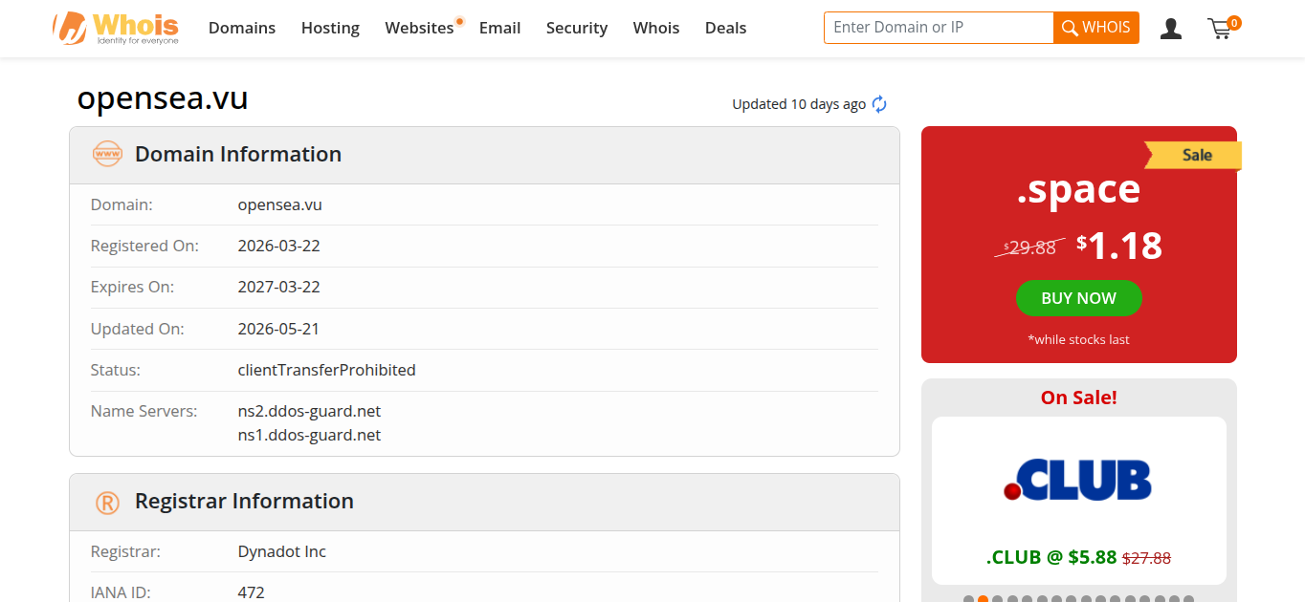Viewport: 1305px width, 602px height.
Task: Open the user account icon
Action: tap(1170, 29)
